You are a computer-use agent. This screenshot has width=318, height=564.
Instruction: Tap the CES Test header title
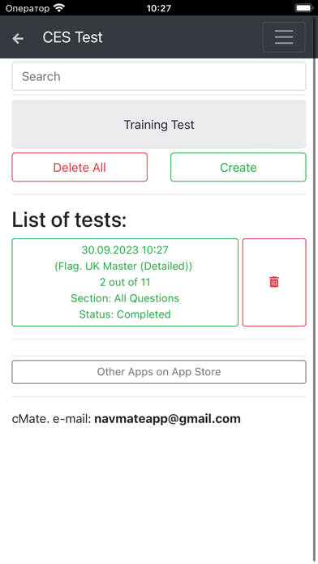pyautogui.click(x=73, y=37)
